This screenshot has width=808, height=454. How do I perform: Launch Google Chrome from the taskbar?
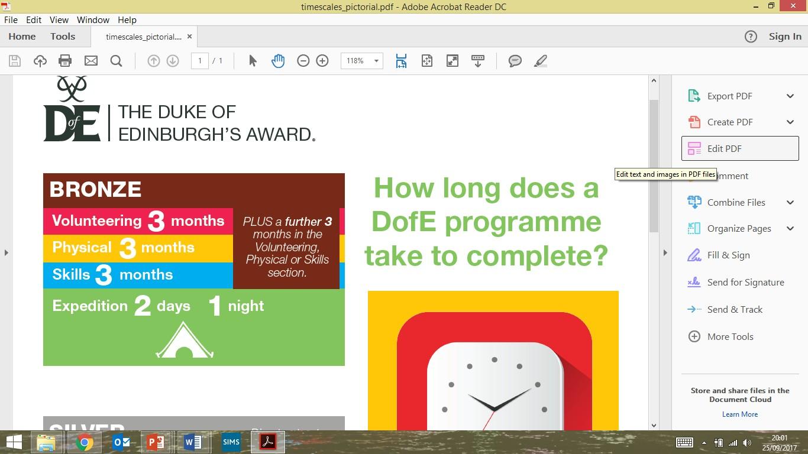point(84,442)
